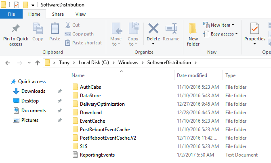Image resolution: width=271 pixels, height=163 pixels.
Task: Expand the New item dropdown arrow
Action: [x=233, y=25]
